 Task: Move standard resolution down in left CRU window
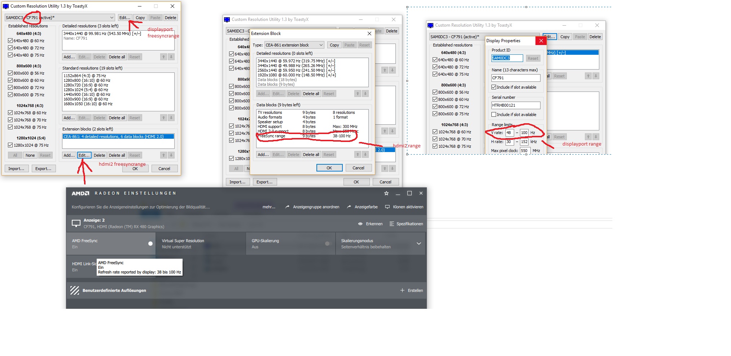[x=171, y=118]
